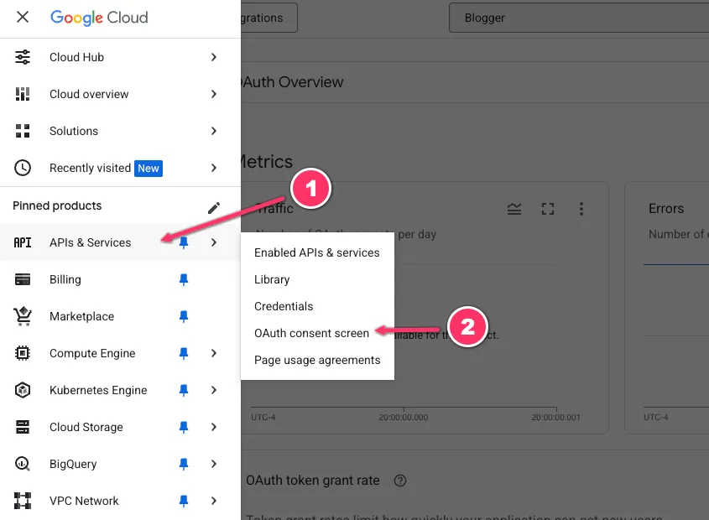Click the Billing card icon
The width and height of the screenshot is (709, 520).
click(x=23, y=279)
